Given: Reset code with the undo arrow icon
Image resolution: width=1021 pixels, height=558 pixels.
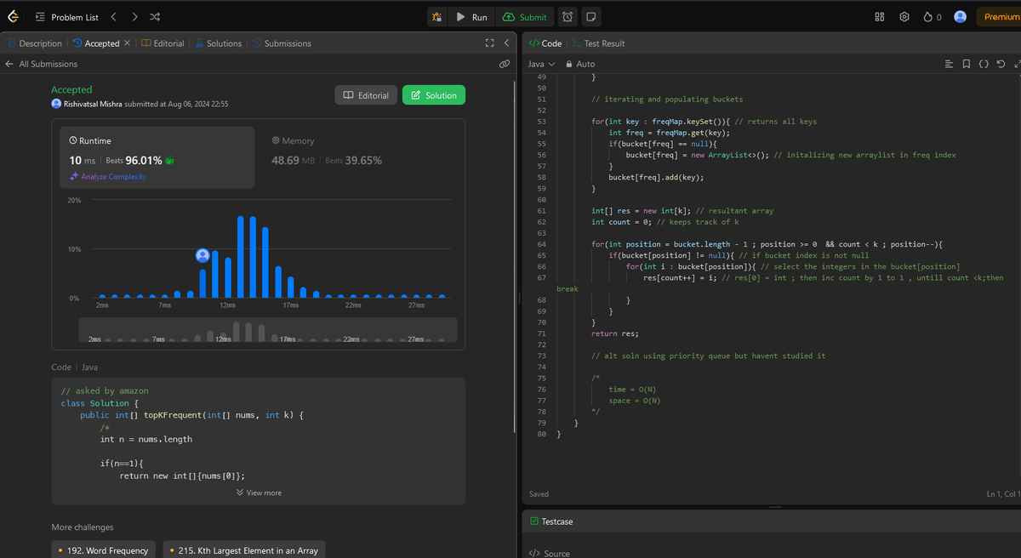Looking at the screenshot, I should (x=1000, y=64).
